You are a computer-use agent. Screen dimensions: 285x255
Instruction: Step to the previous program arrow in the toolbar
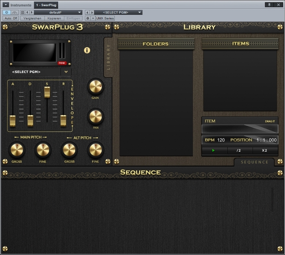87,13
